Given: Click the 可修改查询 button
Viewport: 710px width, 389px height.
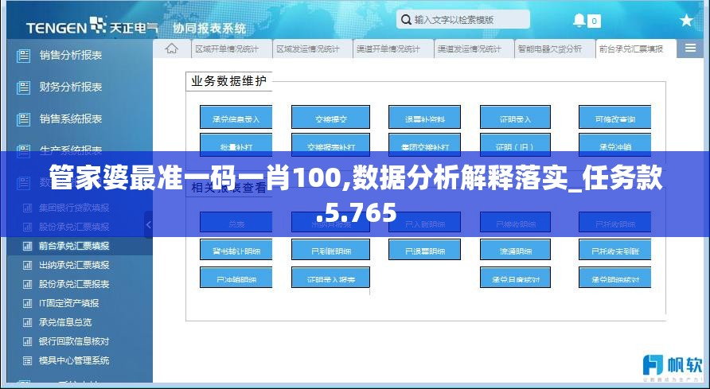Looking at the screenshot, I should click(615, 117).
